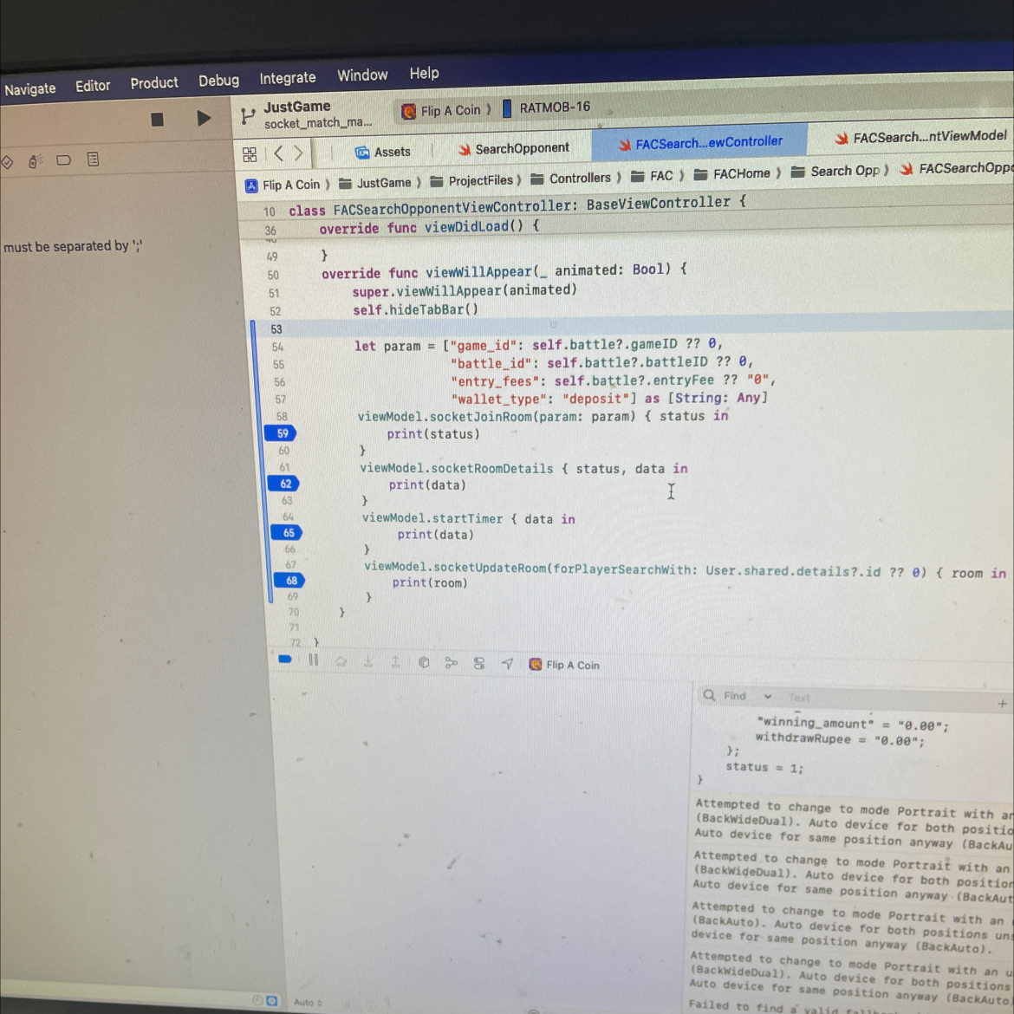Choose the RATMOB-16 run destination

click(547, 107)
